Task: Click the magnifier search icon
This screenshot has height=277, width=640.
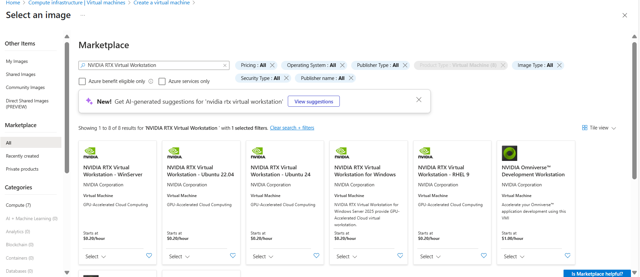Action: pyautogui.click(x=83, y=65)
